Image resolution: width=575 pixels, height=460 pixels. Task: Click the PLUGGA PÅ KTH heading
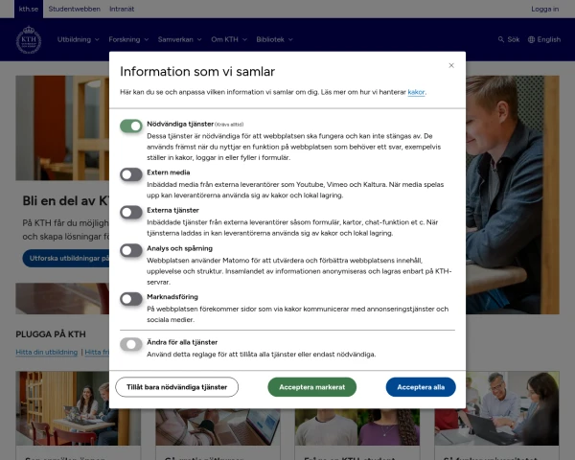(x=51, y=334)
